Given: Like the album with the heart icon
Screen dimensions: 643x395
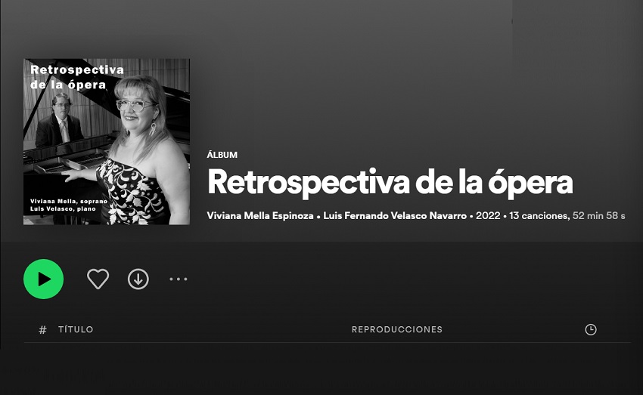Looking at the screenshot, I should (98, 279).
